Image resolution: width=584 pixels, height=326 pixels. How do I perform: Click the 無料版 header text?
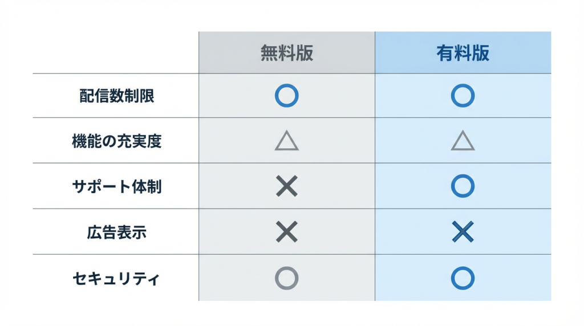coord(286,53)
